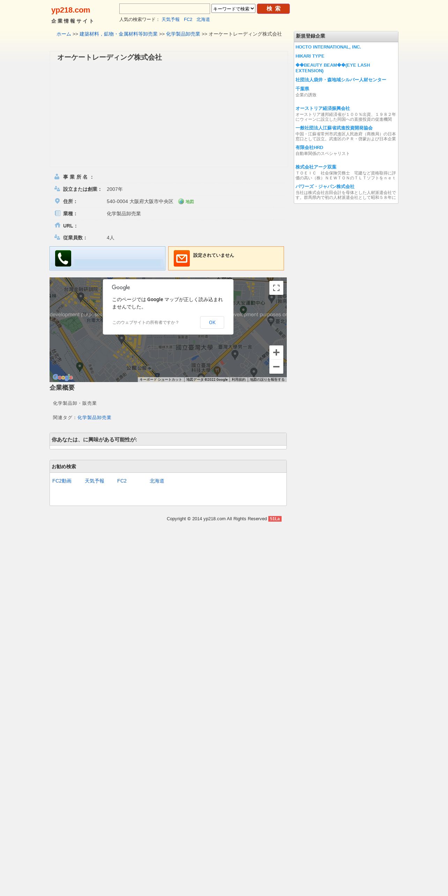Open 建築材料，鉱物・金属材料等卸売業 breadcrumb link
This screenshot has width=448, height=896.
click(x=119, y=34)
